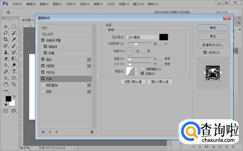Select the Zoom magnifier tool

[x=14, y=84]
